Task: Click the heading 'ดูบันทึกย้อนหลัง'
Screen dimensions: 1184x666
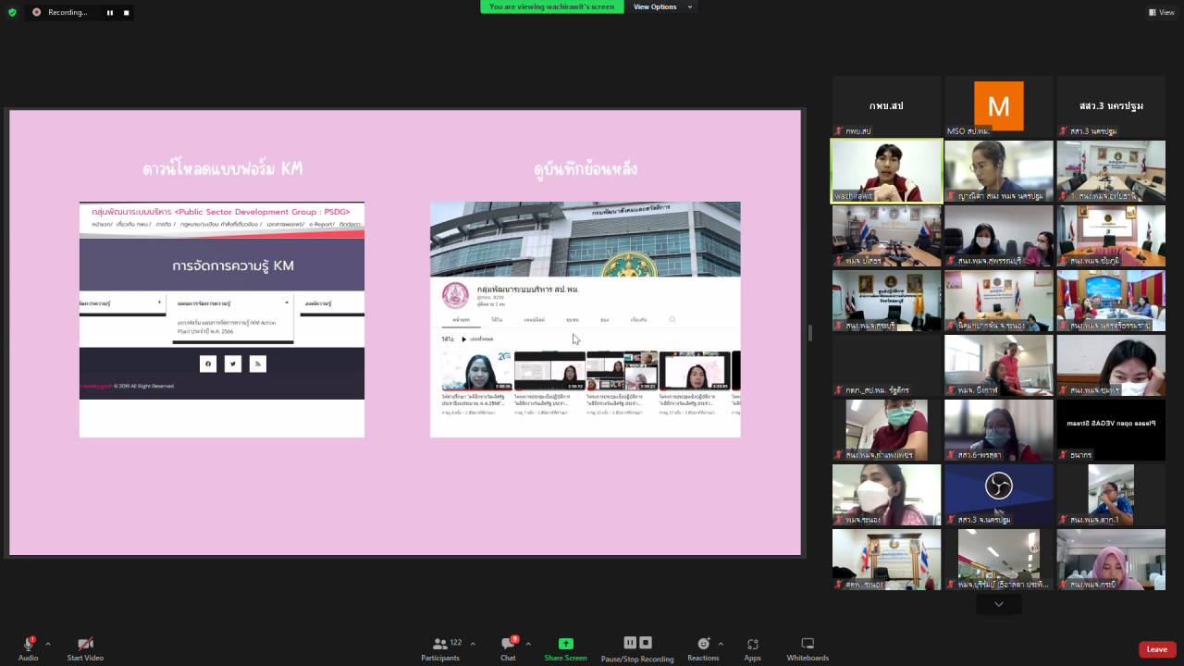Action: click(x=586, y=169)
